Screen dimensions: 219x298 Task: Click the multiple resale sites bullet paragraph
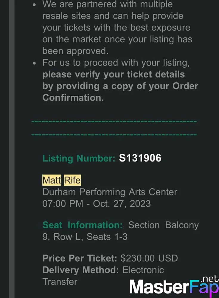click(117, 27)
